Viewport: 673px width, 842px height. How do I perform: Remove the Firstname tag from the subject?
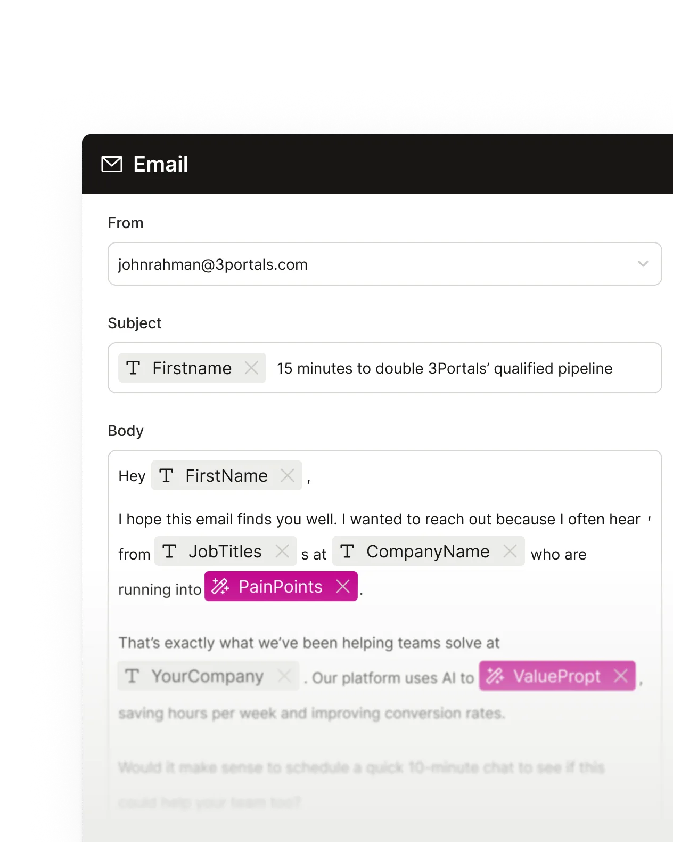[x=251, y=368]
